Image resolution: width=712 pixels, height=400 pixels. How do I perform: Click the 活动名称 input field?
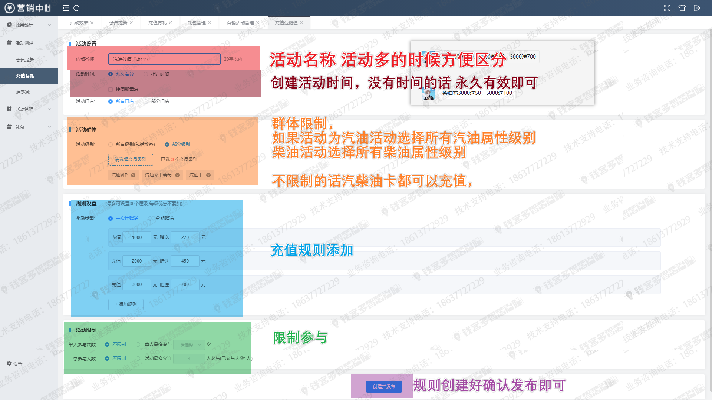coord(164,59)
